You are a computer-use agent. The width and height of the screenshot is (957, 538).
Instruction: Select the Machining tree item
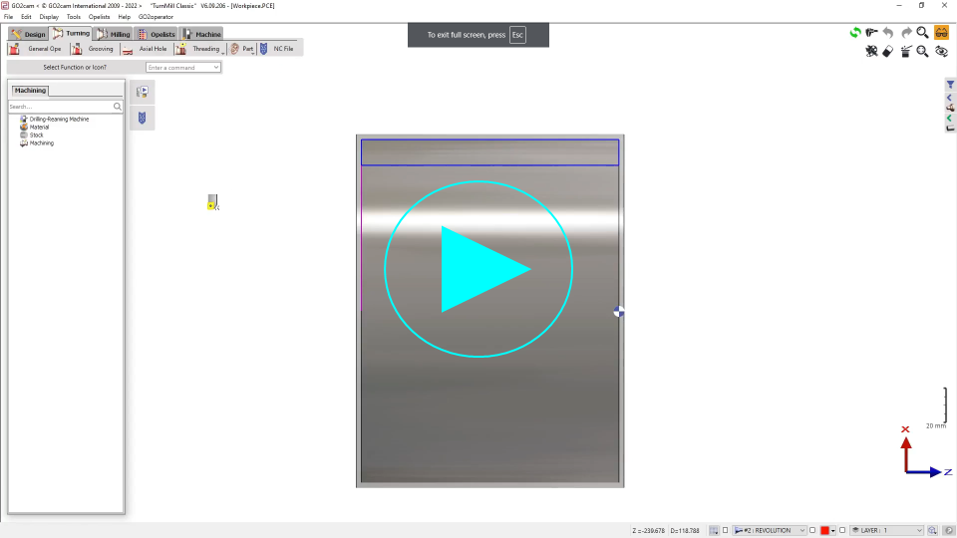tap(42, 143)
